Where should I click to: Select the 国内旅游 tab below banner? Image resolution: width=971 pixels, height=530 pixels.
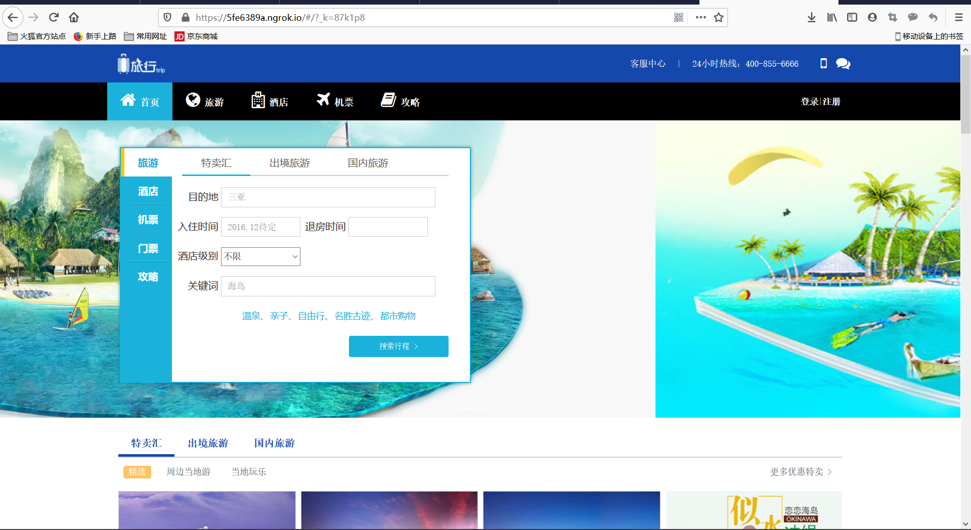tap(274, 443)
